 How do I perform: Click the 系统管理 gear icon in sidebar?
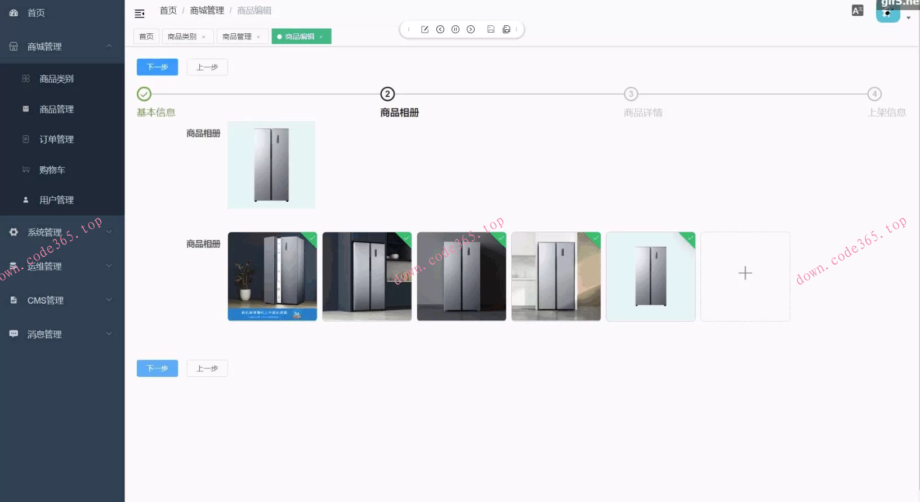tap(14, 232)
